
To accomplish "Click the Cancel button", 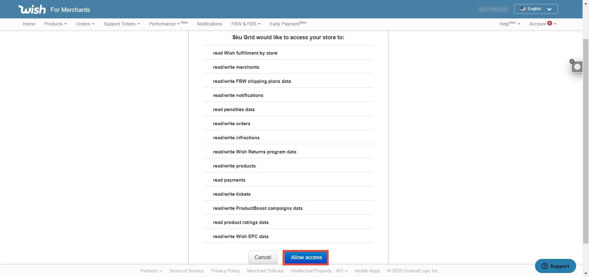I will tap(263, 257).
